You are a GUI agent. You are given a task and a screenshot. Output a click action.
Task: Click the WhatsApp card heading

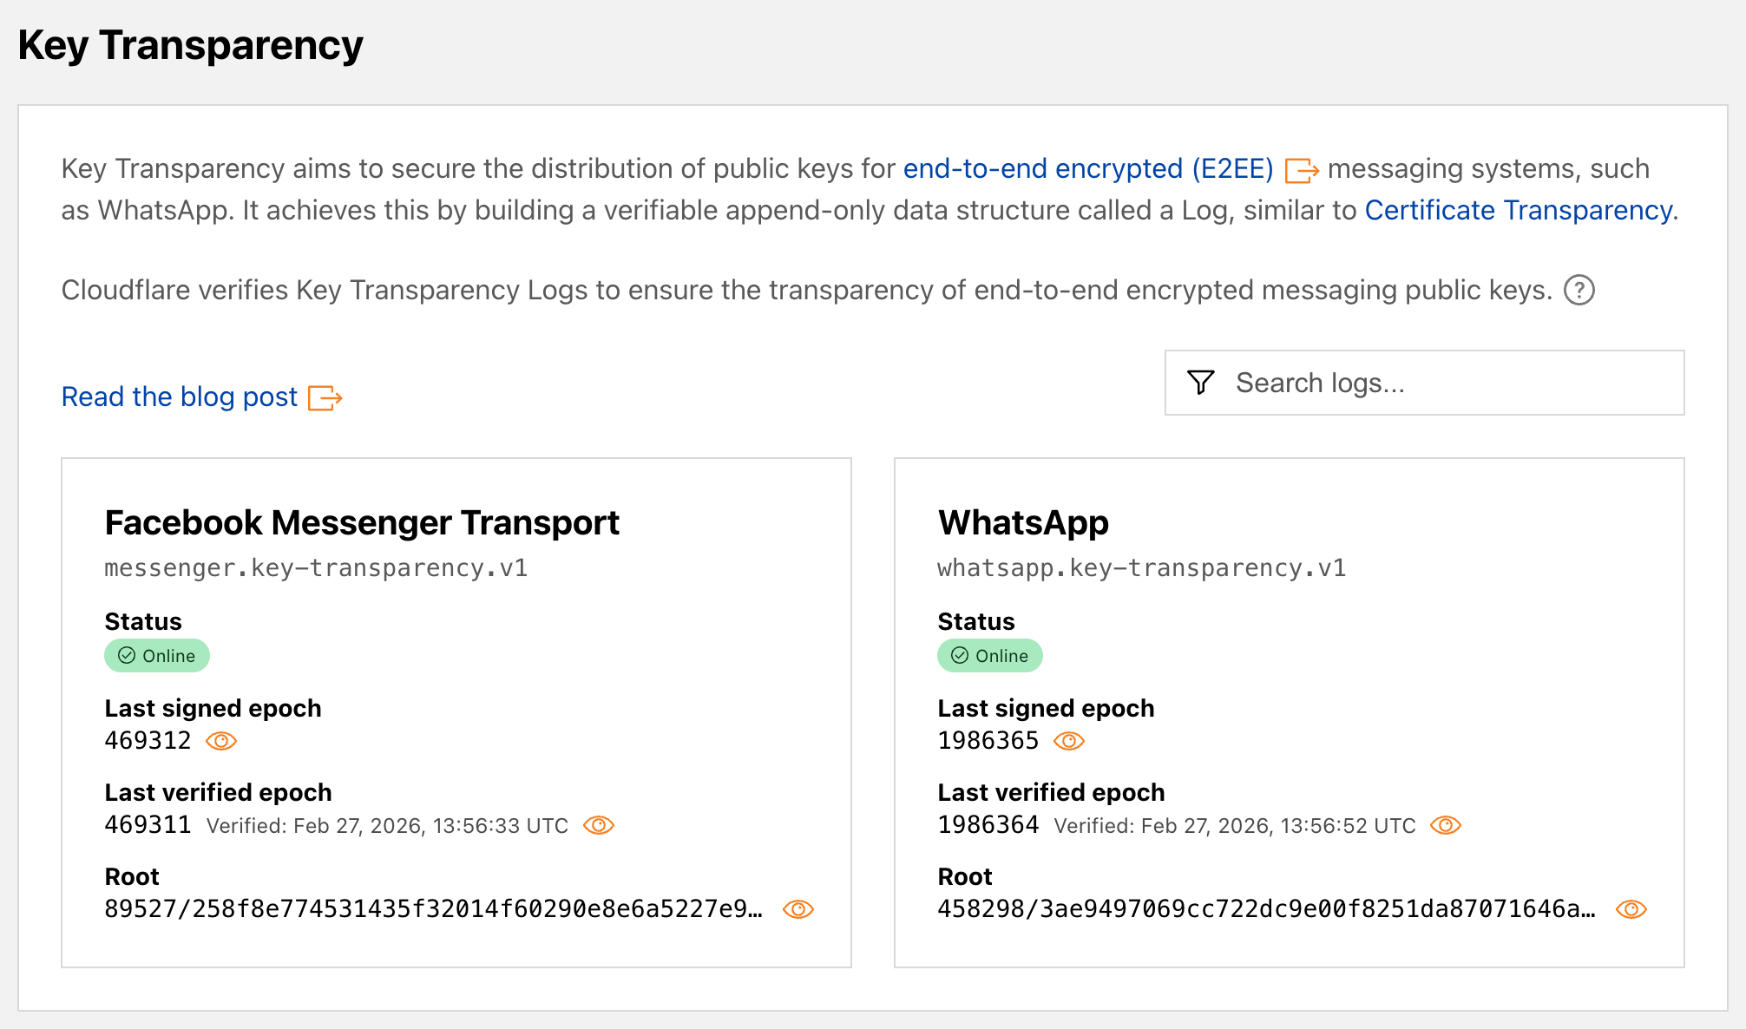click(1023, 523)
